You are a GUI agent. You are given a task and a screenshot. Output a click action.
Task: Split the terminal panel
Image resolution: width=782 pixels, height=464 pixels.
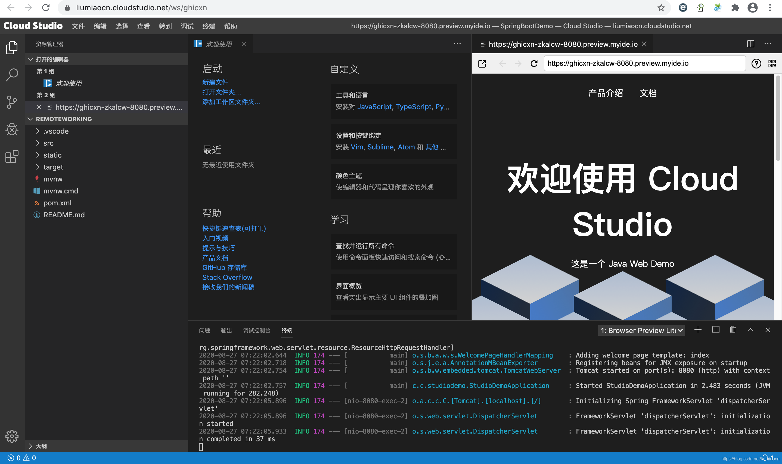tap(716, 330)
